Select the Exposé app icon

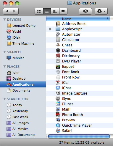(58, 67)
